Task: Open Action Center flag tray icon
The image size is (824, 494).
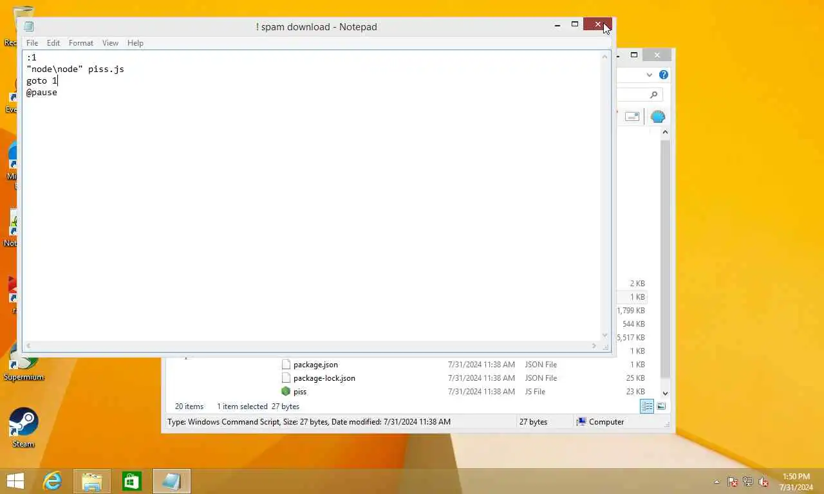Action: pyautogui.click(x=733, y=482)
